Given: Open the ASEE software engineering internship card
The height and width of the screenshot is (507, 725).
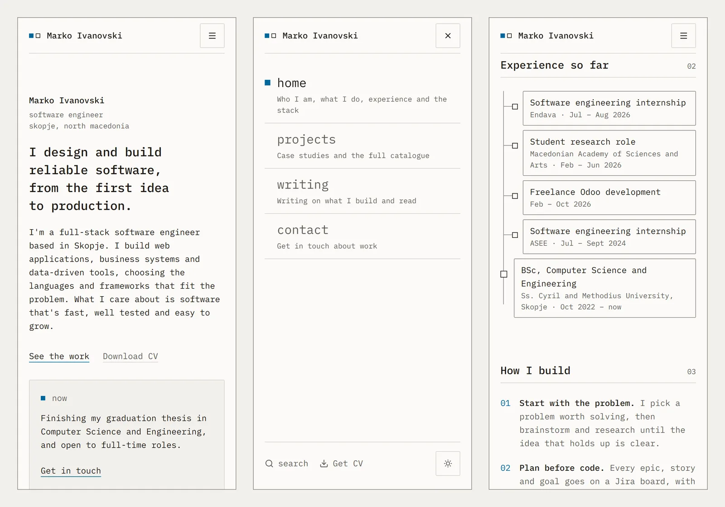Looking at the screenshot, I should pyautogui.click(x=609, y=237).
